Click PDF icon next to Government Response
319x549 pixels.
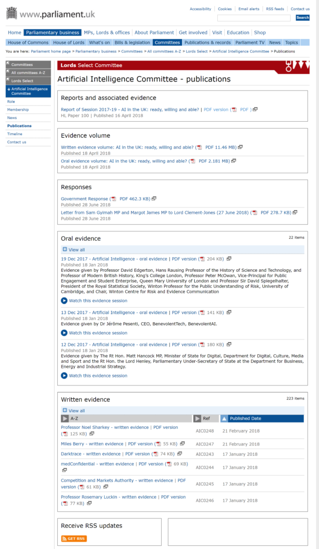point(113,198)
